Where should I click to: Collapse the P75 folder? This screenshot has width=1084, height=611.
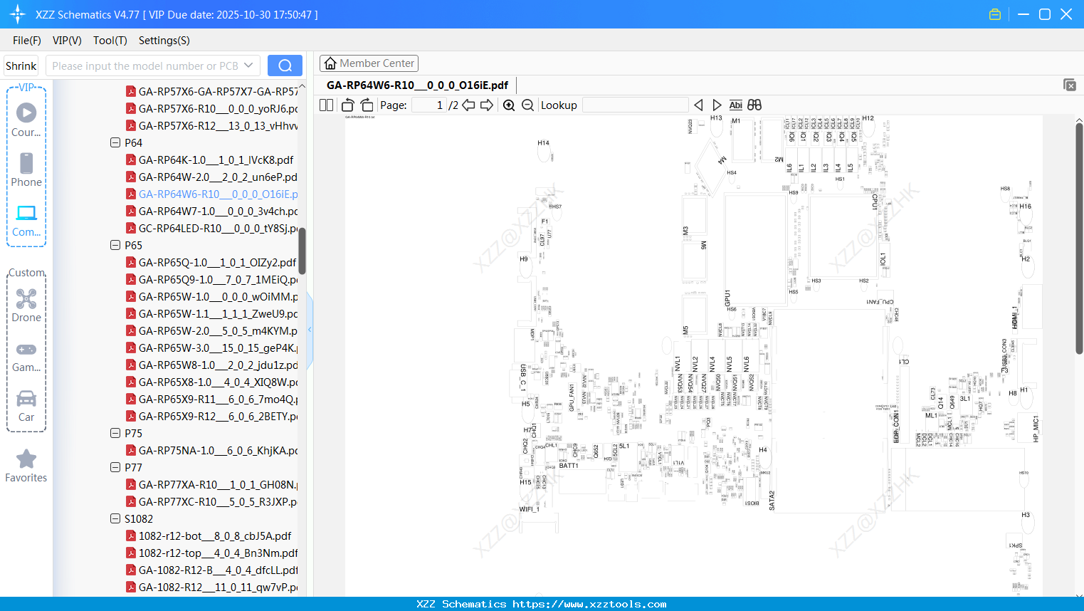pyautogui.click(x=115, y=433)
